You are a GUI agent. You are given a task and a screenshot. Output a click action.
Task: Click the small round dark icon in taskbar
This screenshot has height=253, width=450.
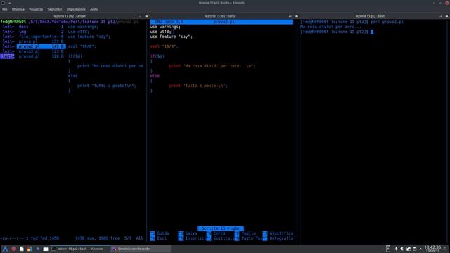37,249
